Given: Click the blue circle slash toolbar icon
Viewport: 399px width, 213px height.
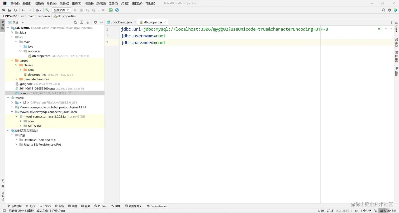Looking at the screenshot, I should click(x=117, y=10).
